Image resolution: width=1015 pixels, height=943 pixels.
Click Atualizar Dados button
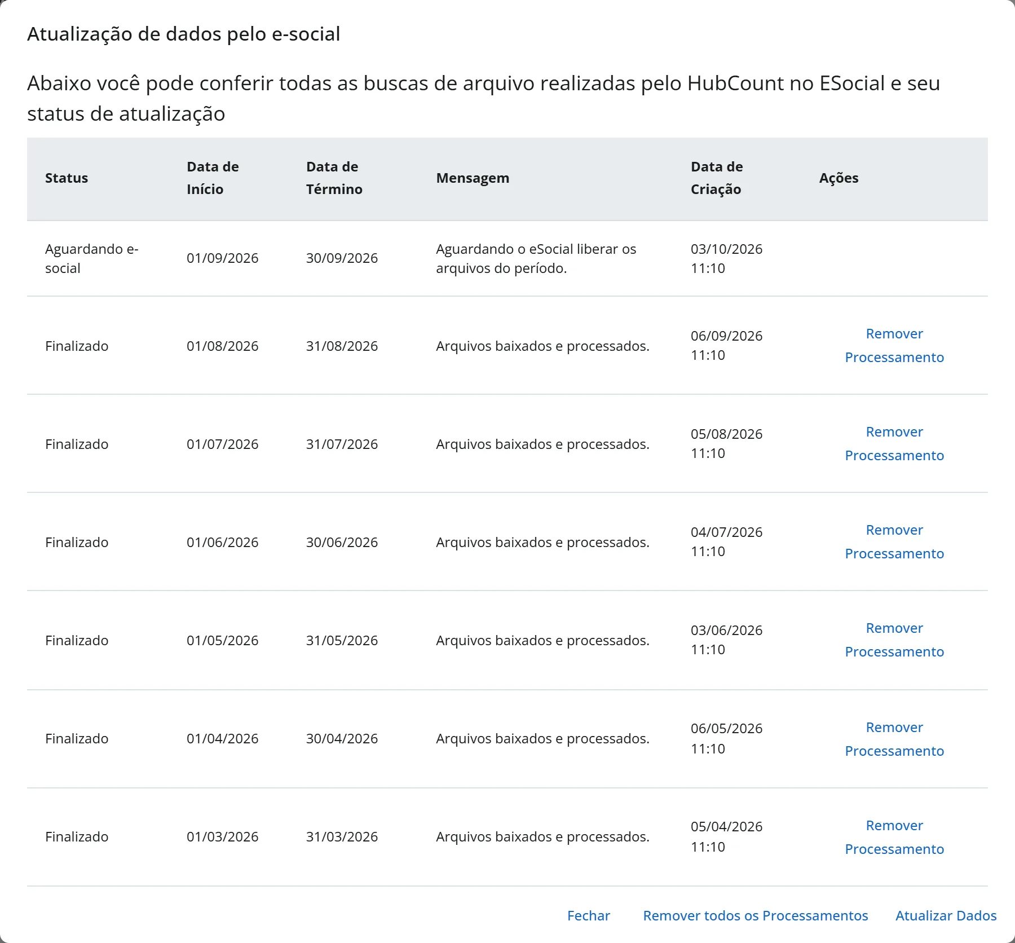[x=946, y=915]
